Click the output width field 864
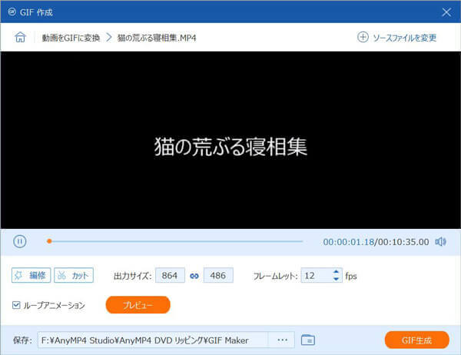The height and width of the screenshot is (355, 461). pos(170,275)
